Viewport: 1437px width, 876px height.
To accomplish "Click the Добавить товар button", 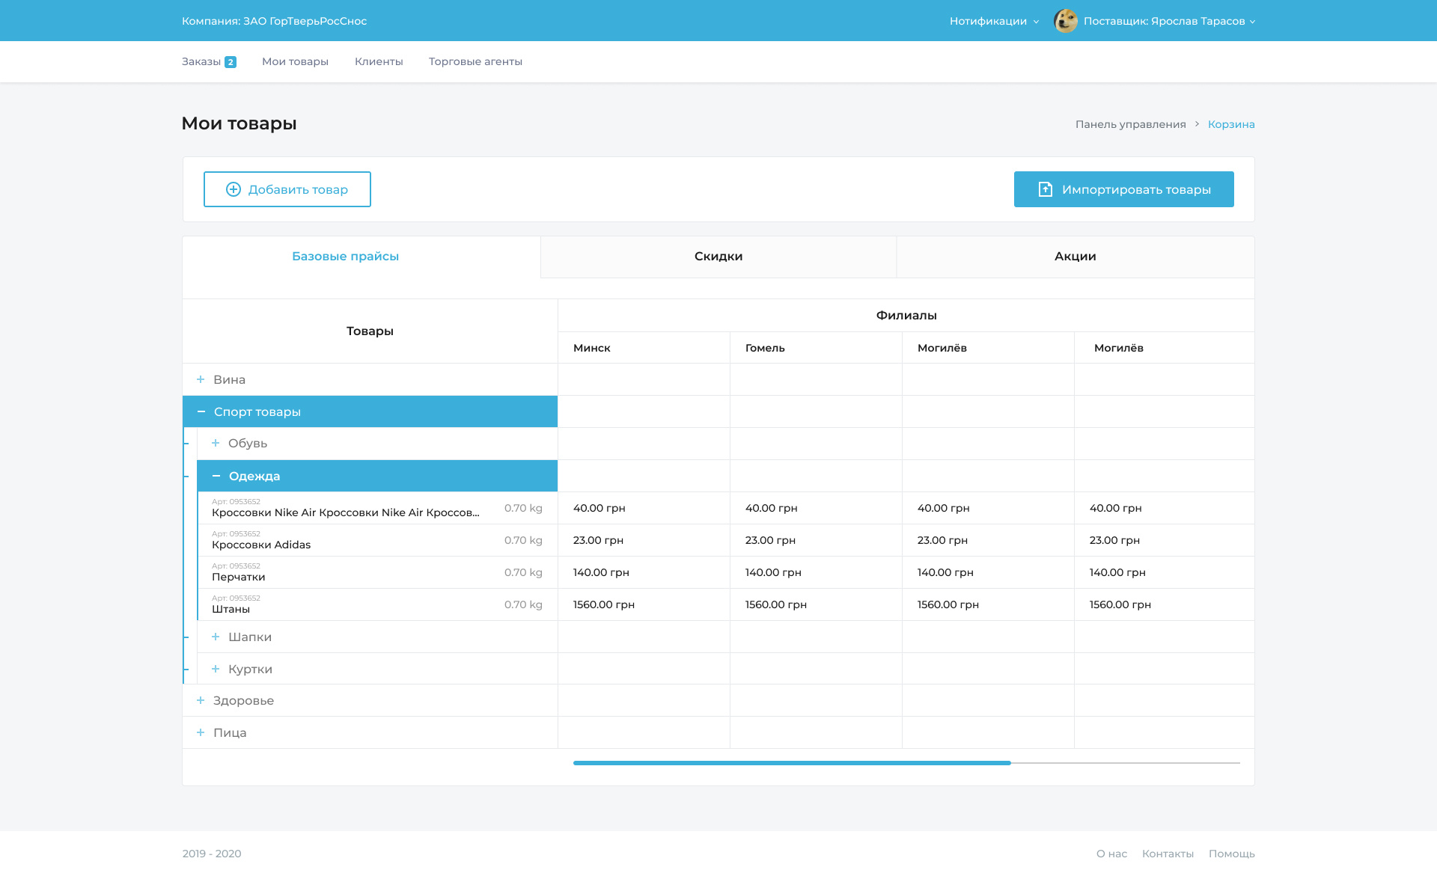I will 287,189.
